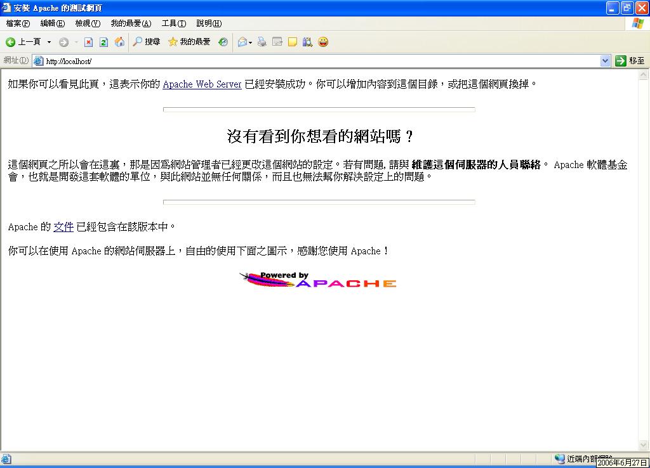The width and height of the screenshot is (650, 468).
Task: Click the 移至 Go button
Action: (630, 61)
